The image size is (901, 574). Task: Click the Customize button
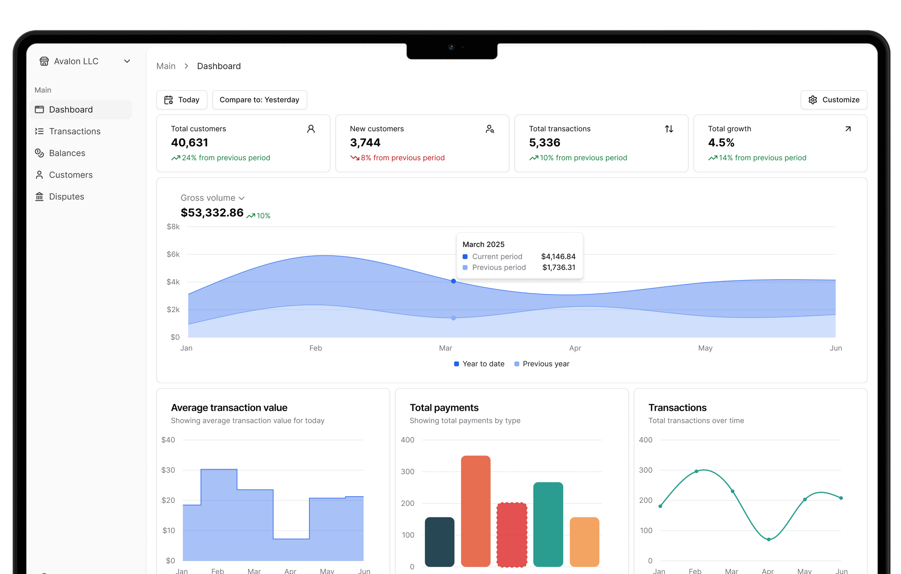(834, 100)
